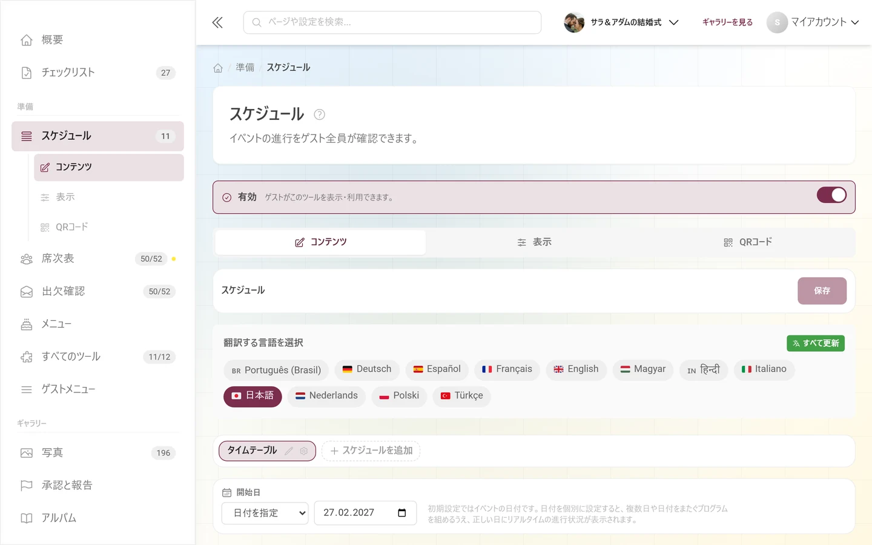The width and height of the screenshot is (872, 545).
Task: Open 席次表 seating chart sidebar item
Action: click(x=97, y=259)
